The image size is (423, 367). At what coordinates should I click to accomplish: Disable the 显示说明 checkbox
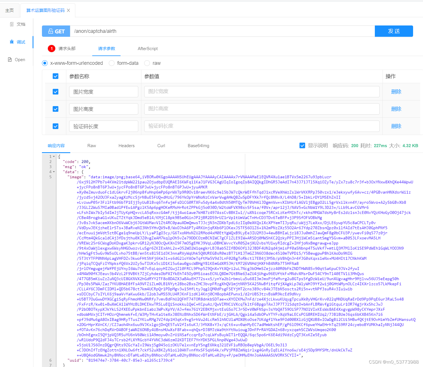pyautogui.click(x=302, y=145)
